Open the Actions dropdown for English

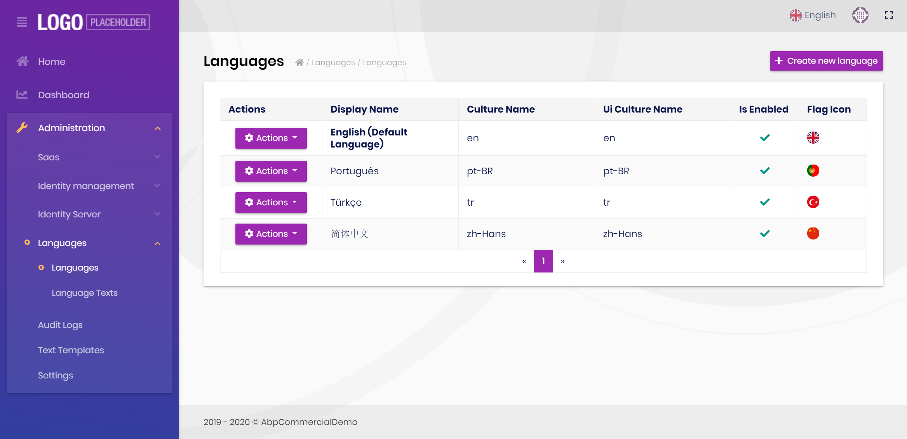[271, 138]
